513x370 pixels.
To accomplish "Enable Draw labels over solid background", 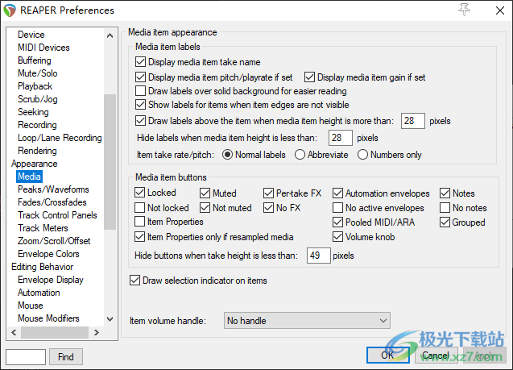I will coord(141,91).
